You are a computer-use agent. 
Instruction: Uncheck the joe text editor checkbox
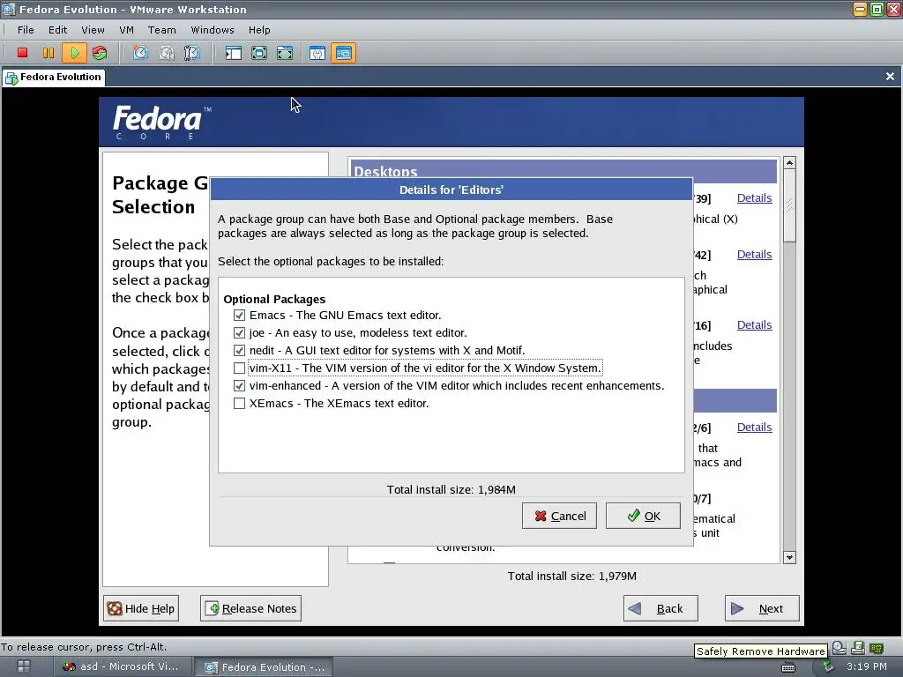click(239, 332)
